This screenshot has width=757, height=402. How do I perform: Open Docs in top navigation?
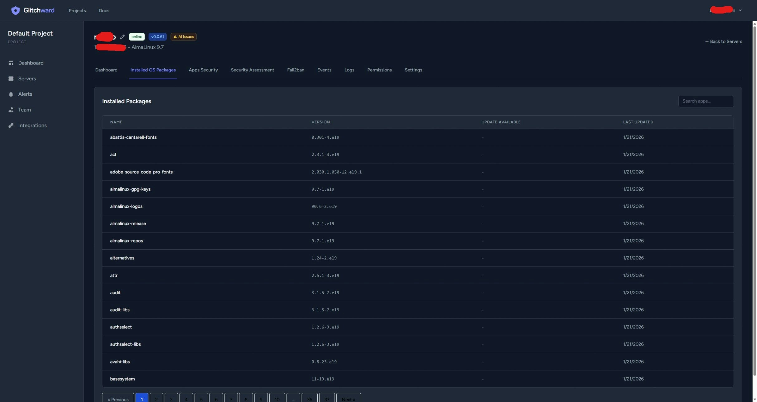104,11
